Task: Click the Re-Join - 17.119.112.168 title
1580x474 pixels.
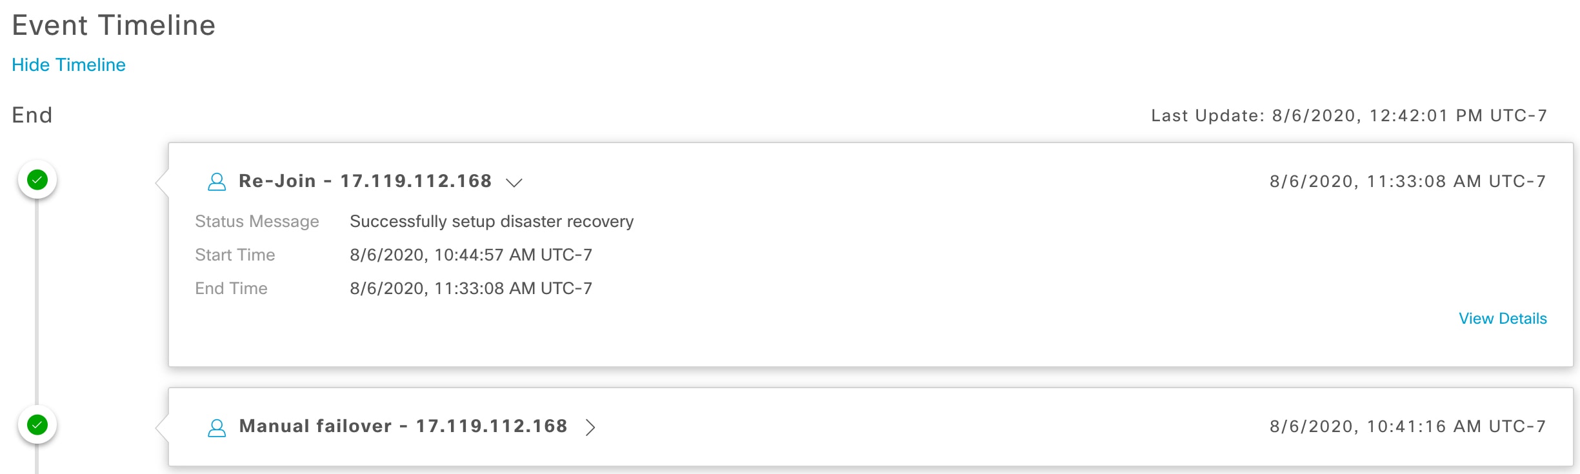Action: 365,181
